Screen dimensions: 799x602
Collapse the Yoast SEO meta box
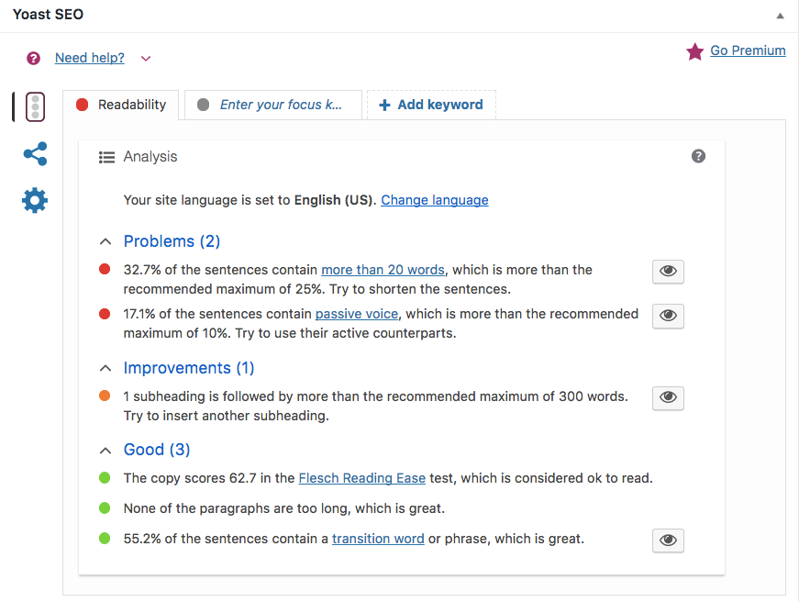781,15
